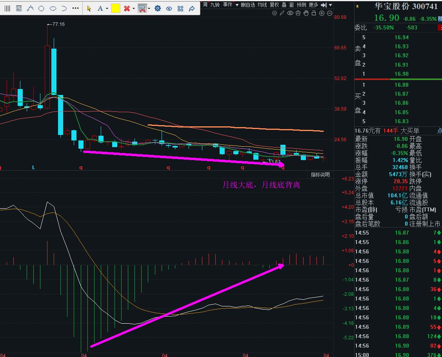Image resolution: width=442 pixels, height=357 pixels.
Task: Select buy level 1 price 16.88
Action: (402, 85)
